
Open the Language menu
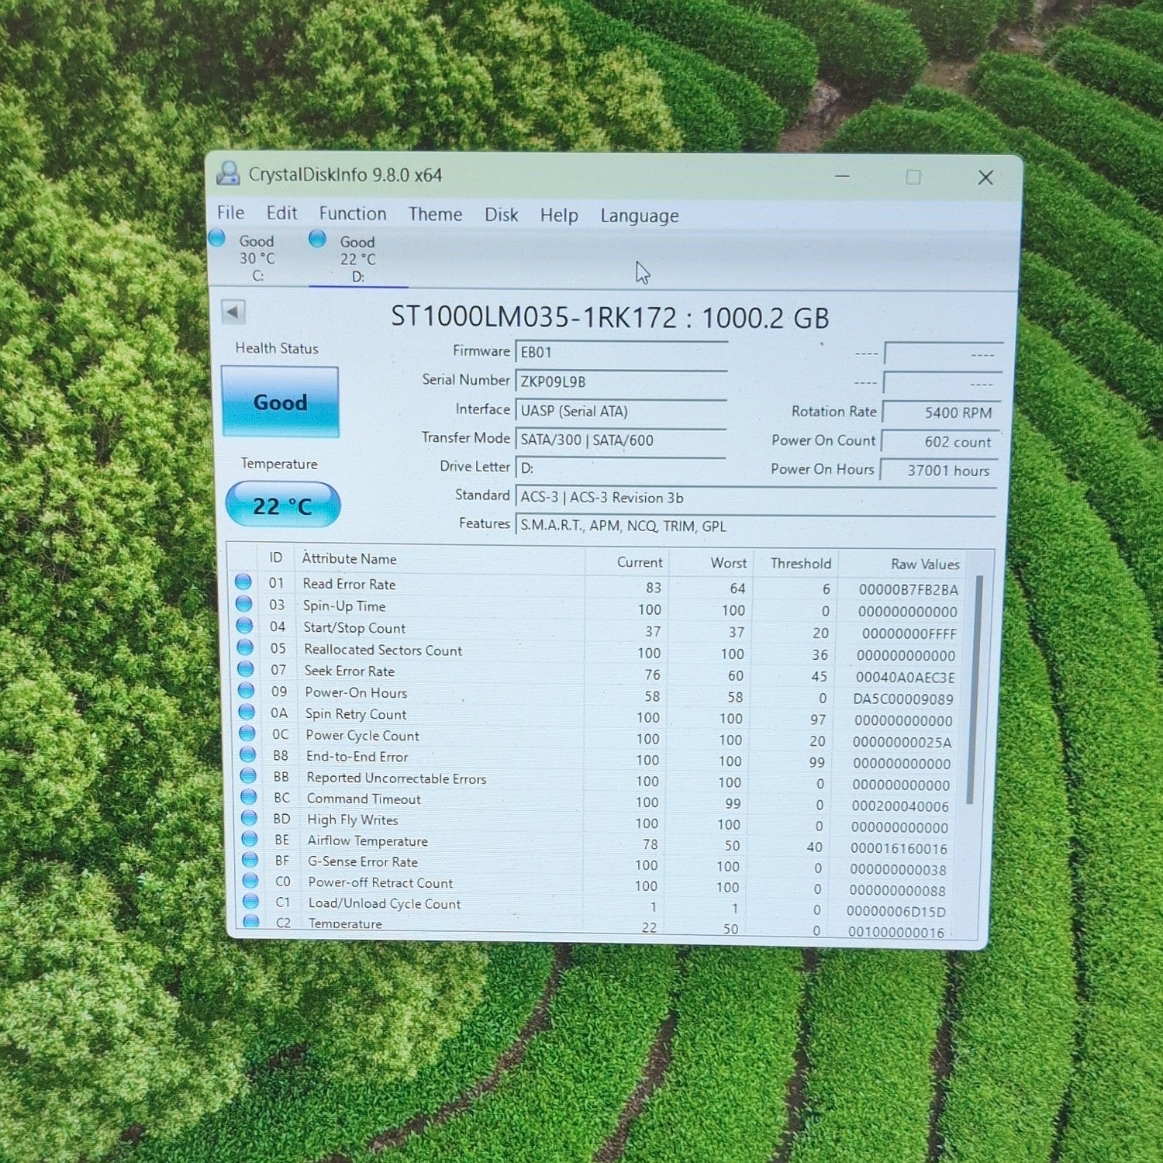click(x=639, y=216)
